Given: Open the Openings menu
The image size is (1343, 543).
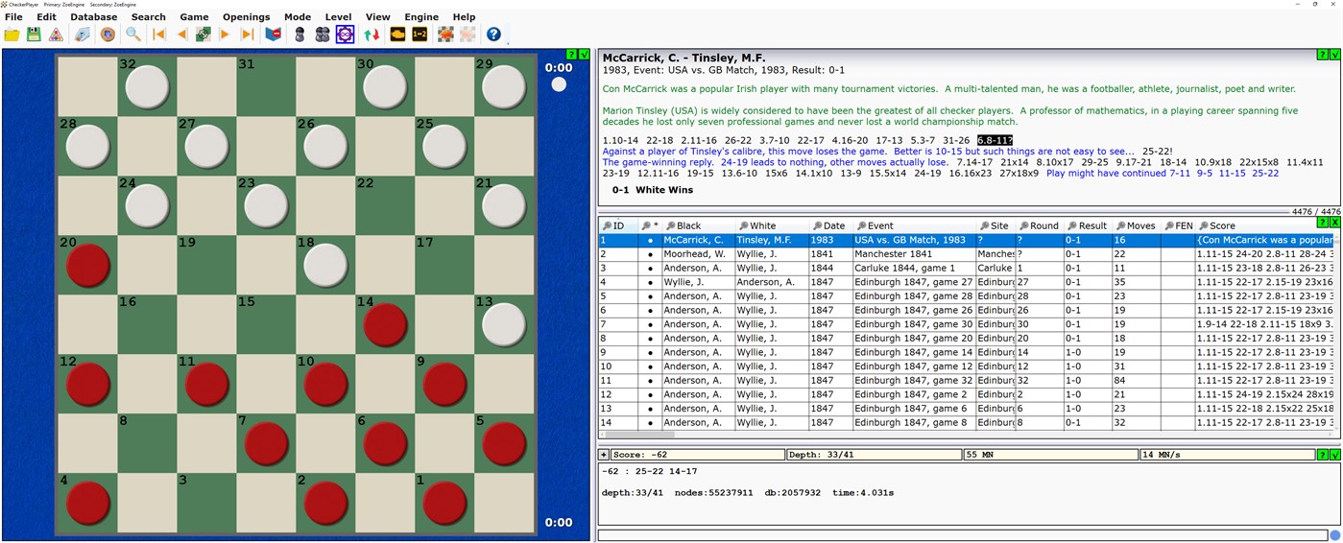Looking at the screenshot, I should tap(247, 16).
